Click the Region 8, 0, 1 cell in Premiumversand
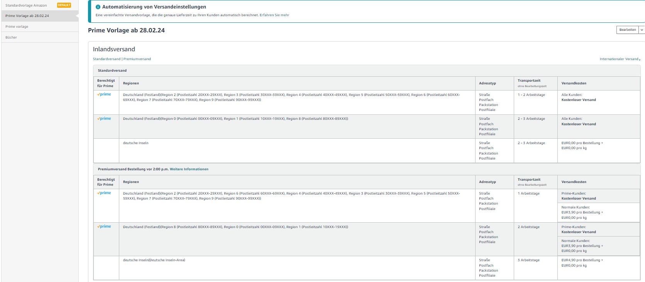 297,239
